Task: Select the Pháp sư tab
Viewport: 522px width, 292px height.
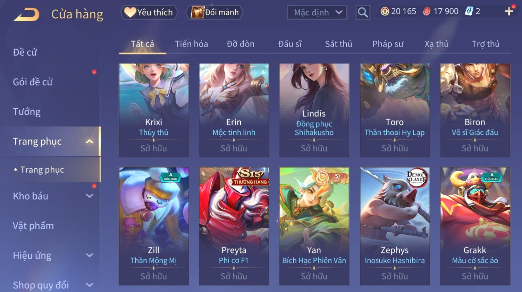Action: [x=388, y=44]
